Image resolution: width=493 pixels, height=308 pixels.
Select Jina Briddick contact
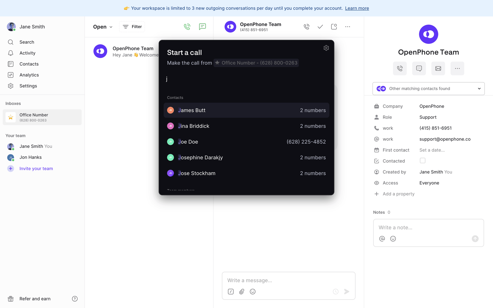pos(246,126)
